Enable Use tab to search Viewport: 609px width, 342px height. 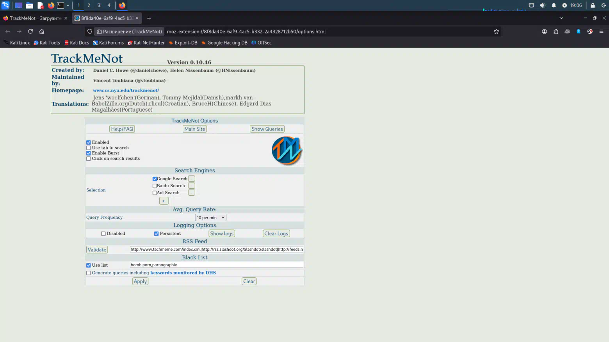tap(89, 148)
